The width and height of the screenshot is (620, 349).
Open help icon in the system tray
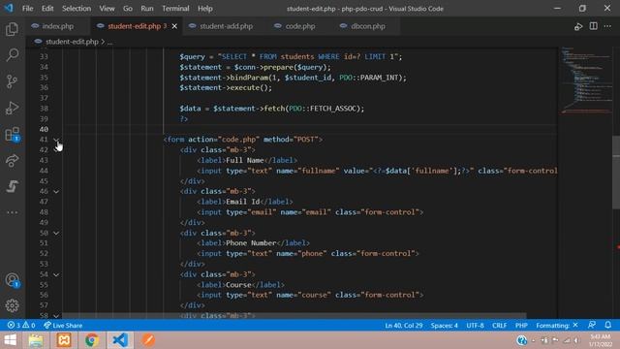(x=521, y=340)
